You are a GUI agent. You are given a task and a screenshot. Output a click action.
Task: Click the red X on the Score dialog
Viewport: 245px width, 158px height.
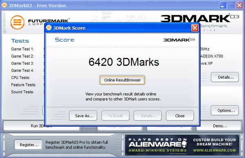[195, 28]
